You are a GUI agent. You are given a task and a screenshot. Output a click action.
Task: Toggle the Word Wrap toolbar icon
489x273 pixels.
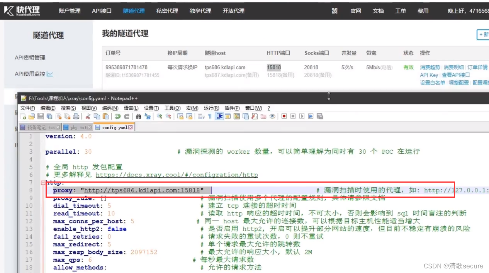click(201, 116)
